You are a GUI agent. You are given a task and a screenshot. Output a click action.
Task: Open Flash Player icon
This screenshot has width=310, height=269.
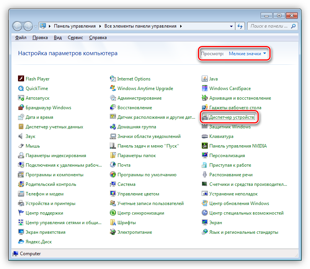[x=21, y=79]
